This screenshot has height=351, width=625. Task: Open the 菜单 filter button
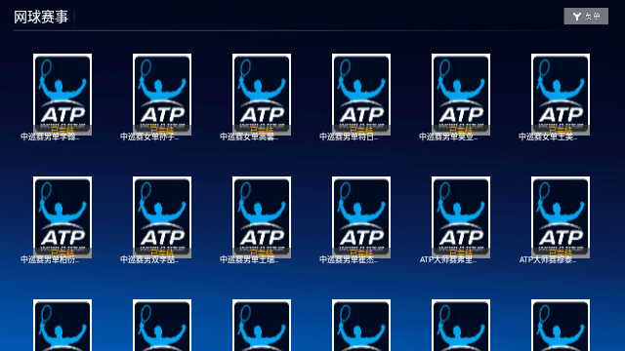(586, 17)
